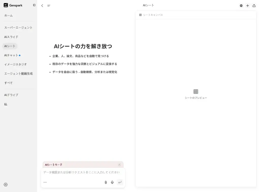
Task: Open AIドライブ in the sidebar
Action: [11, 95]
